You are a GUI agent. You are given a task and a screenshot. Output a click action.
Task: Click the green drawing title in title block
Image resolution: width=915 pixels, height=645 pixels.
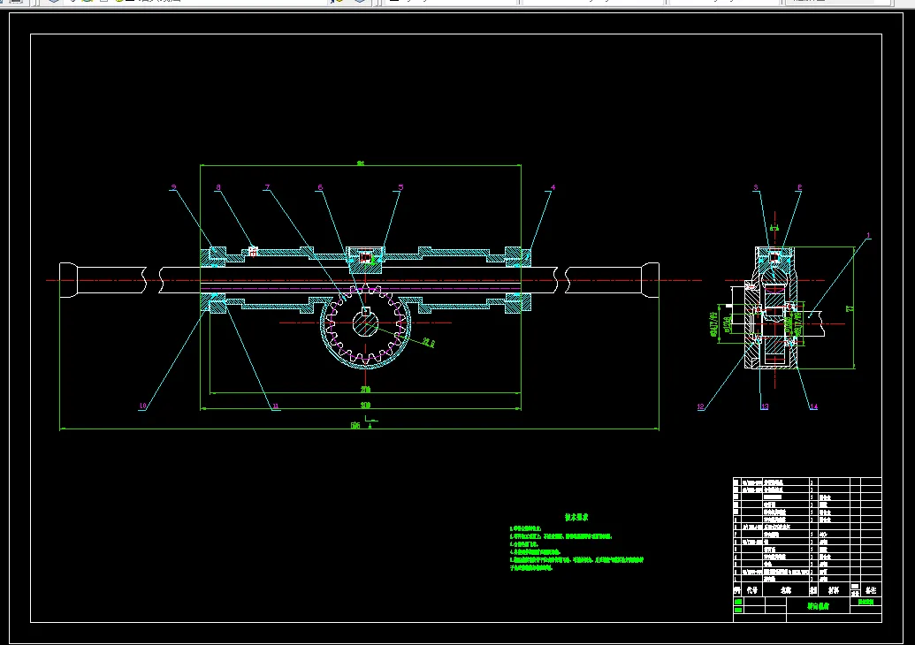[x=818, y=606]
